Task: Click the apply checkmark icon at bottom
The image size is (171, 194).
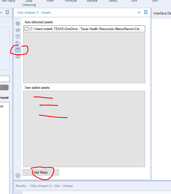Action: 18,176
